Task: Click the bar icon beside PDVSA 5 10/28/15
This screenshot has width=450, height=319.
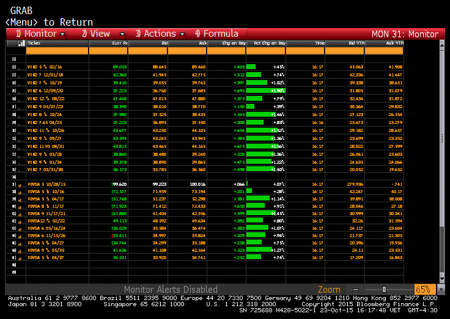Action: point(20,185)
